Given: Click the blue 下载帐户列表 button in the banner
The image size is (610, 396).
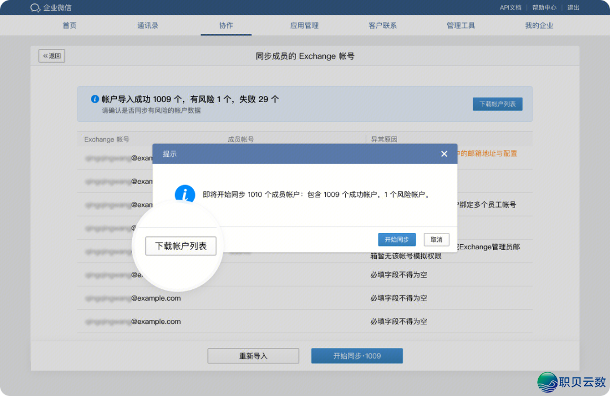Looking at the screenshot, I should pos(497,104).
